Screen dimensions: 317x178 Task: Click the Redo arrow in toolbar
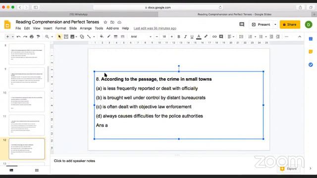coord(25,37)
